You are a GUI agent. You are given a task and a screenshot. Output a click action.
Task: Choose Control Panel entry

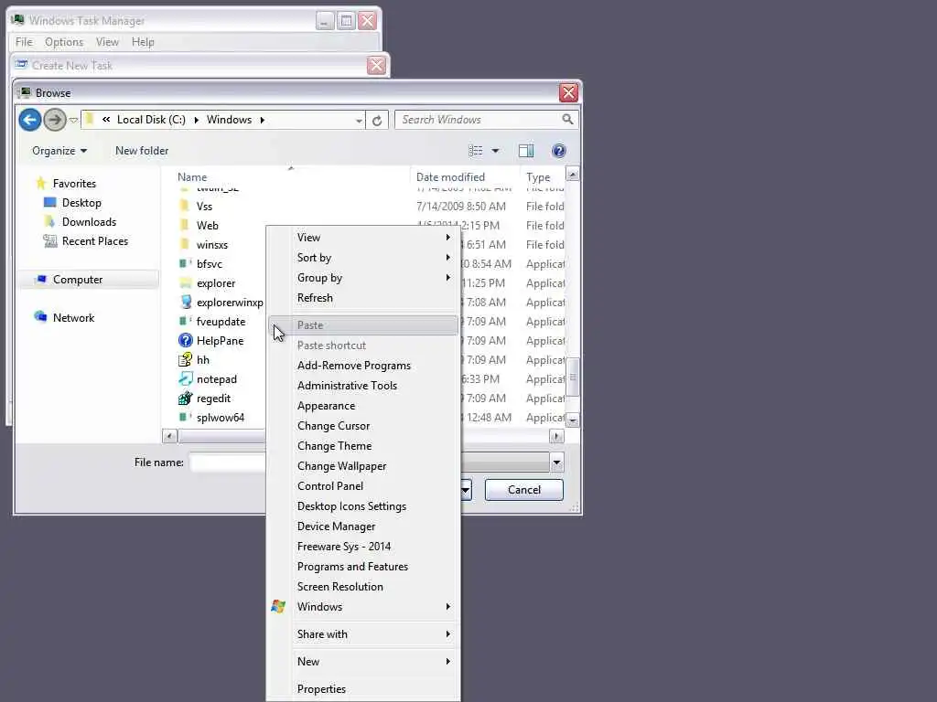coord(363,486)
